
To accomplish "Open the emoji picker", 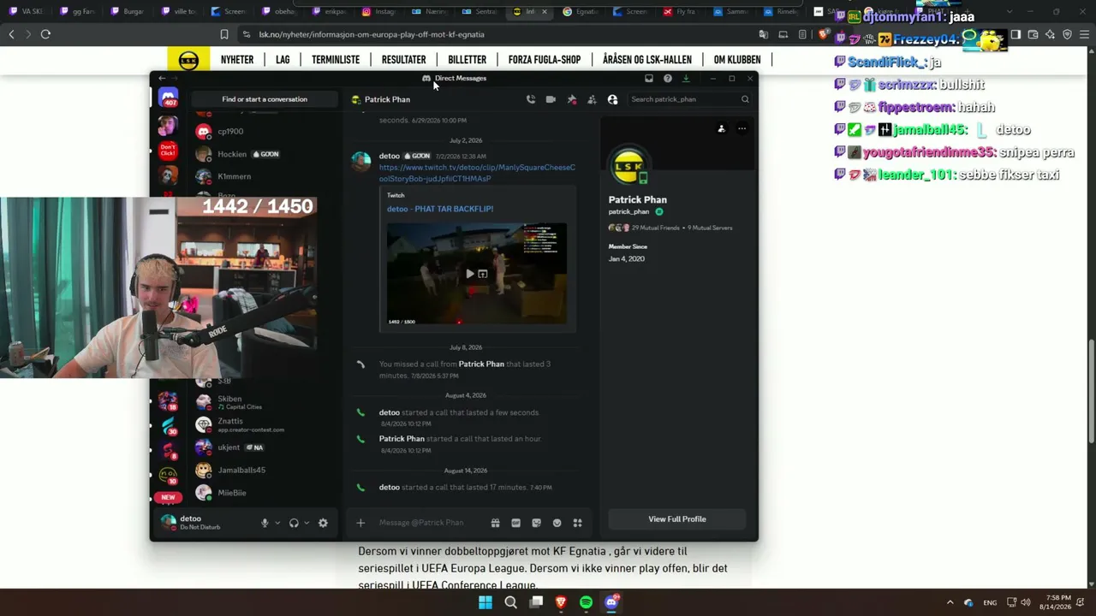I will tap(557, 523).
